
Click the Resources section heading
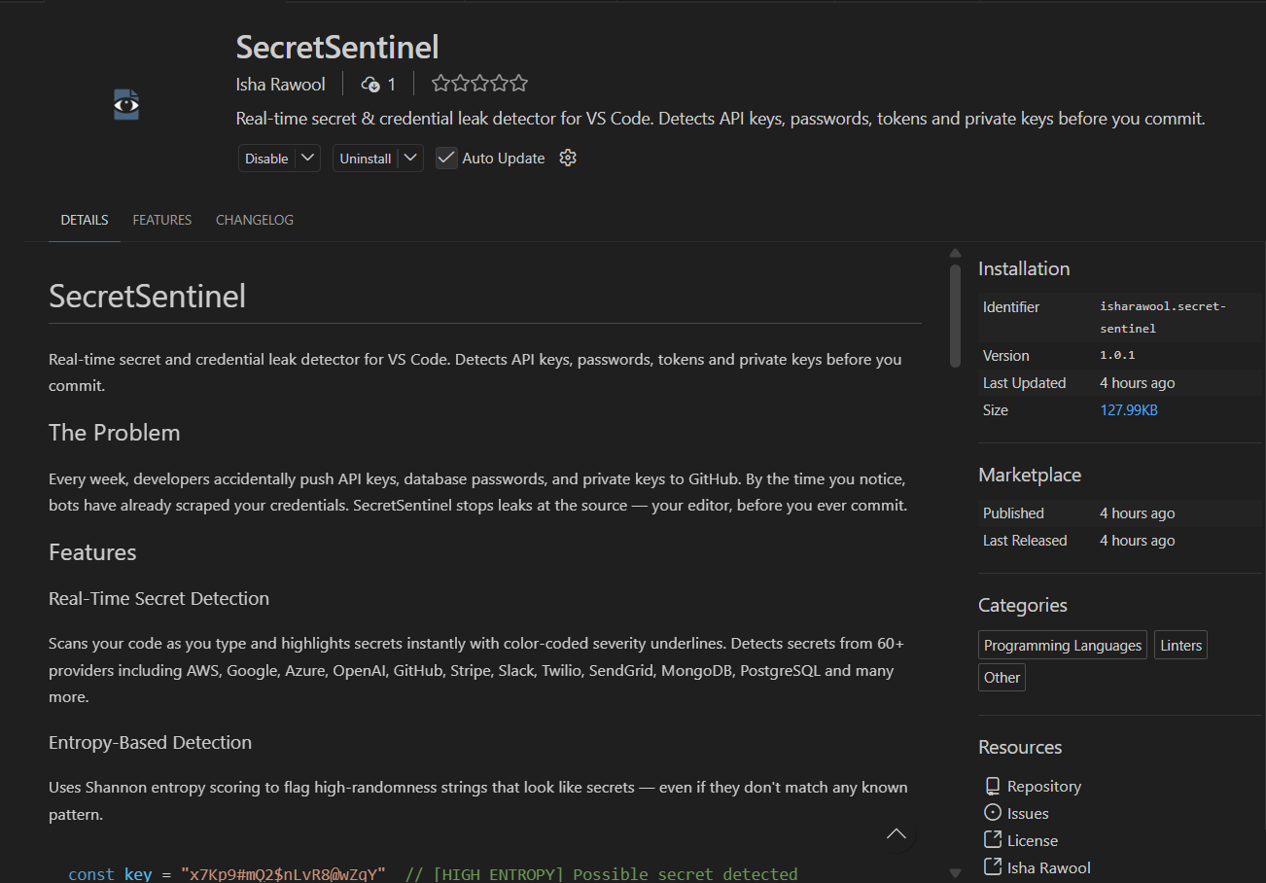coord(1020,748)
